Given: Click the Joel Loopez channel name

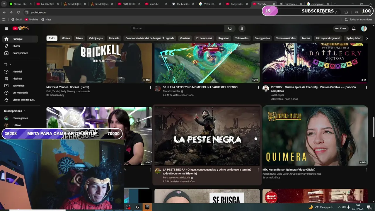Looking at the screenshot, I should tap(277, 95).
